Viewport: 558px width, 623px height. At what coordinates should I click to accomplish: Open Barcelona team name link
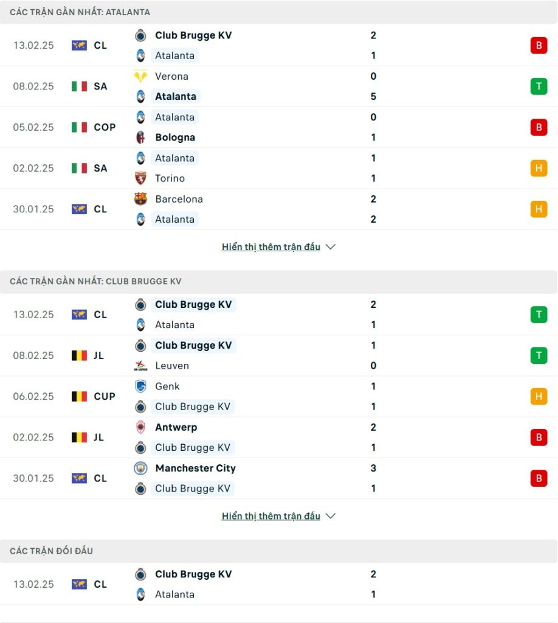pos(179,199)
